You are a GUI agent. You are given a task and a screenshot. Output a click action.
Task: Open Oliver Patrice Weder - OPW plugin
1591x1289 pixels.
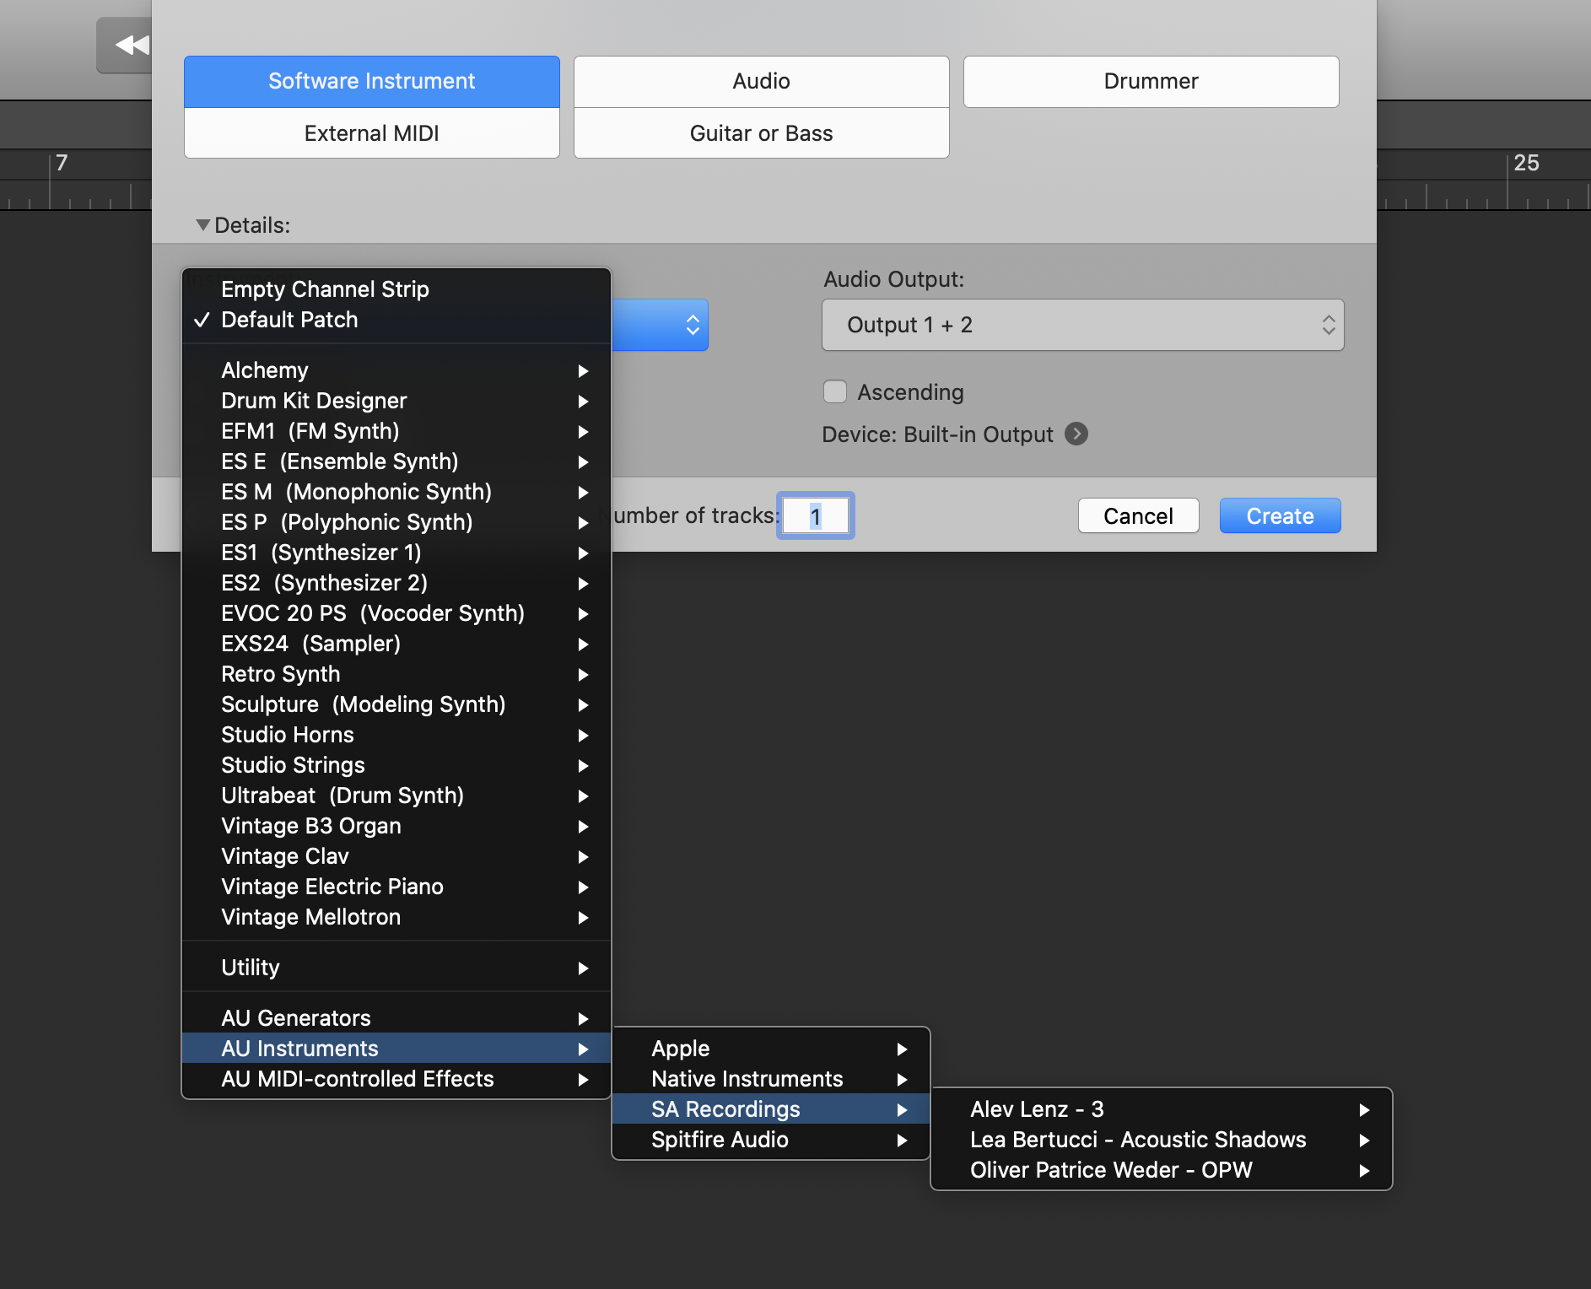pos(1161,1170)
